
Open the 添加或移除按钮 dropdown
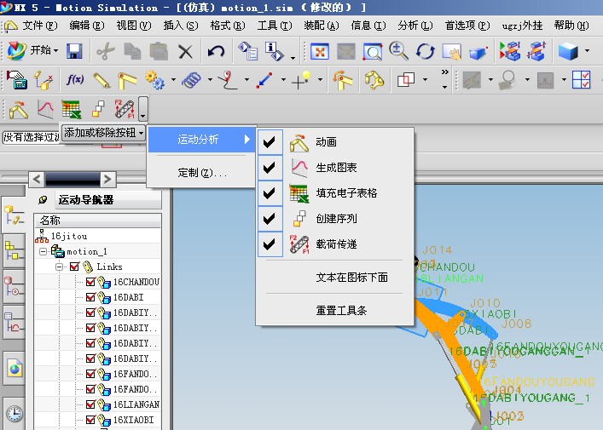click(x=104, y=133)
